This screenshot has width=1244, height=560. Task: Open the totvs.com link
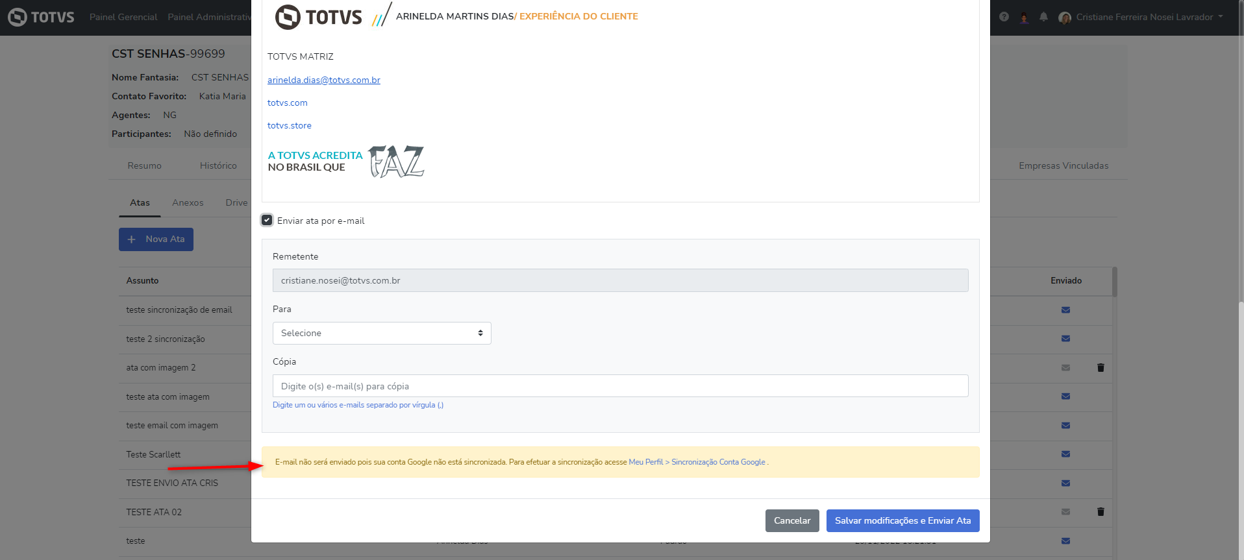click(x=288, y=103)
